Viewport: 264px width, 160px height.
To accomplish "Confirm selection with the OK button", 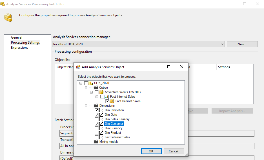I will [x=151, y=151].
